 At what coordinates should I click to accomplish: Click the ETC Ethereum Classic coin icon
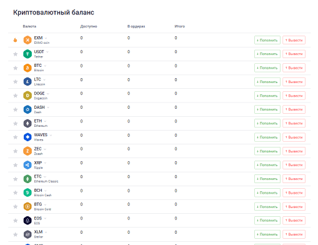pos(27,179)
